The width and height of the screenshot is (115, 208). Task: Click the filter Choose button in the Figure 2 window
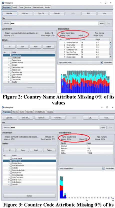point(6,23)
